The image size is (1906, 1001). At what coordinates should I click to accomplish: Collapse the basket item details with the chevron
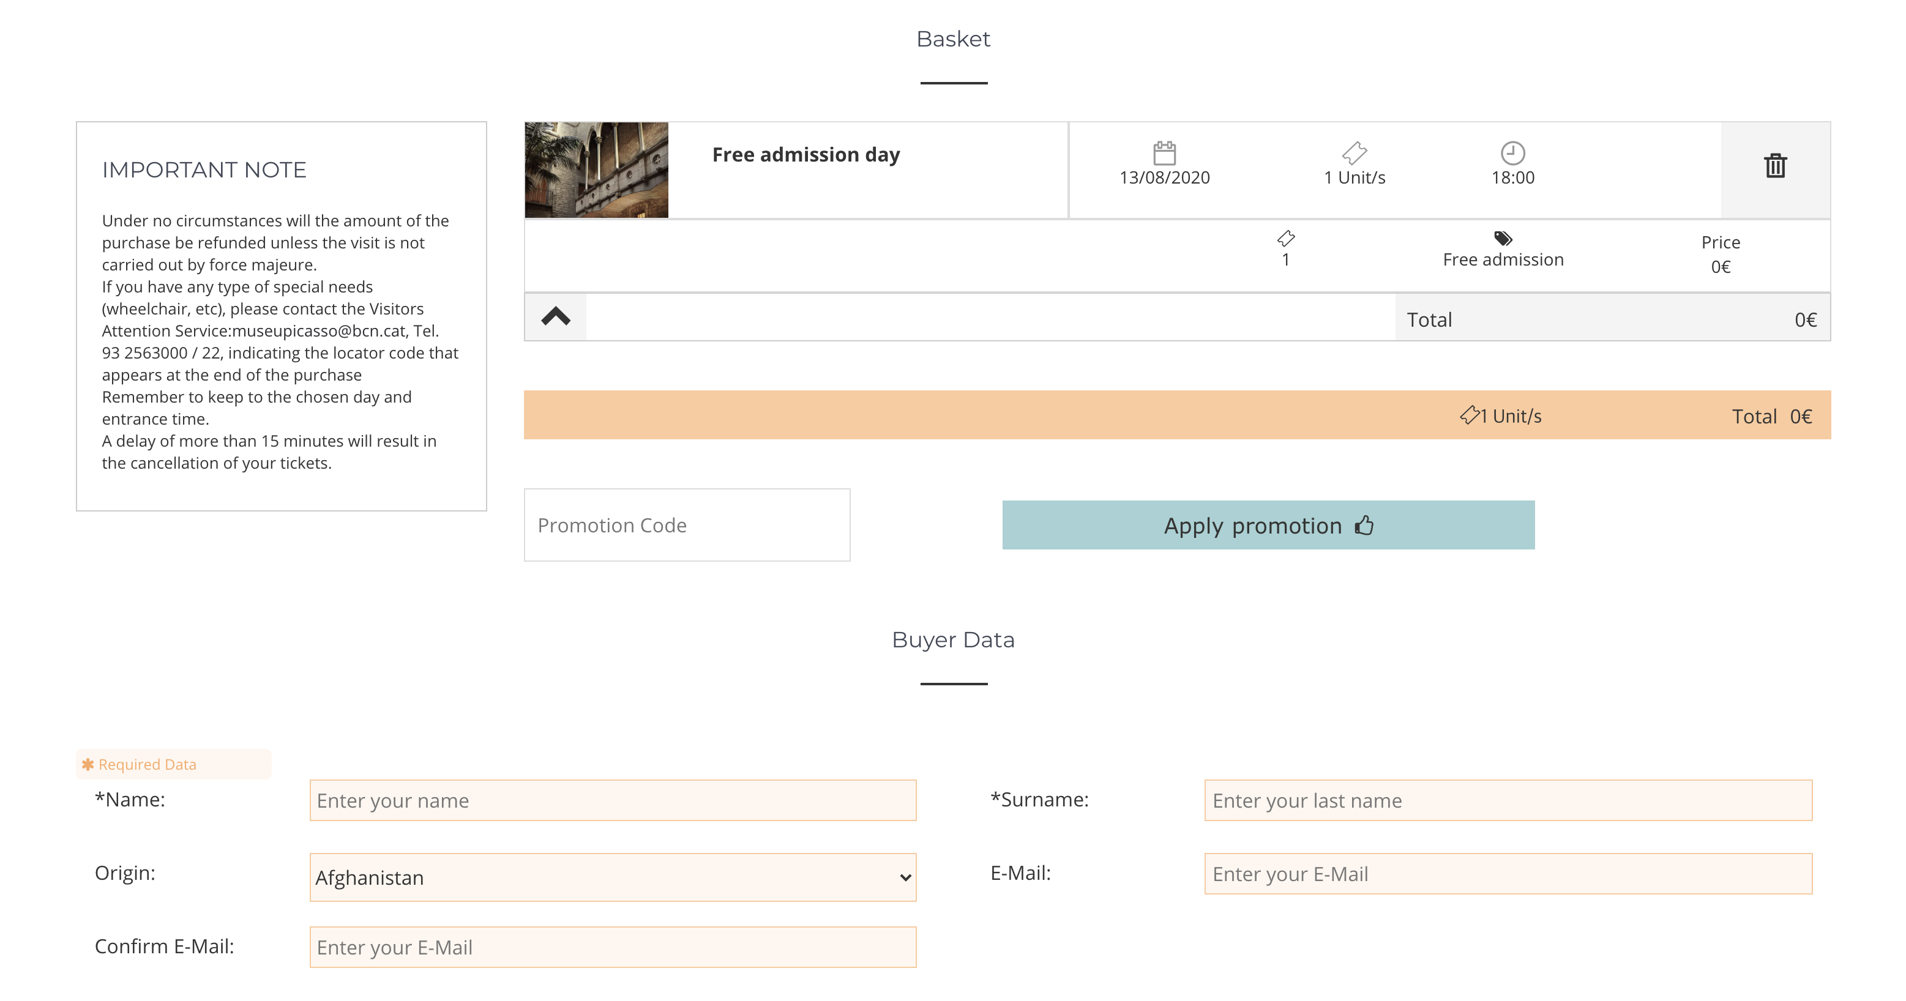click(x=556, y=317)
